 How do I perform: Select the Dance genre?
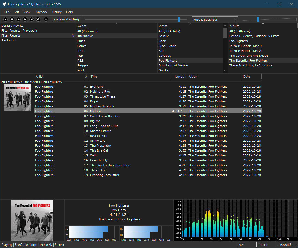pos(117,46)
